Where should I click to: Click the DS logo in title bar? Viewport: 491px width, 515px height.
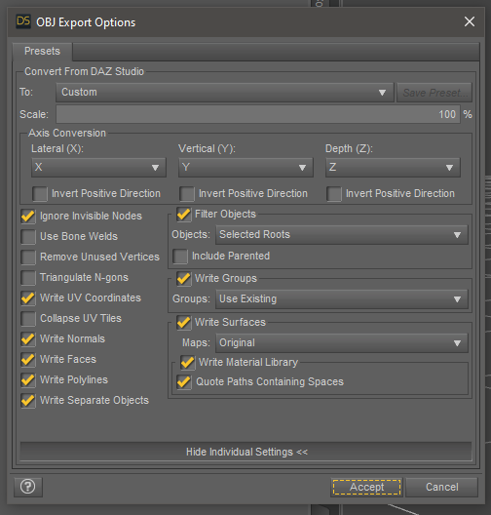pyautogui.click(x=23, y=21)
